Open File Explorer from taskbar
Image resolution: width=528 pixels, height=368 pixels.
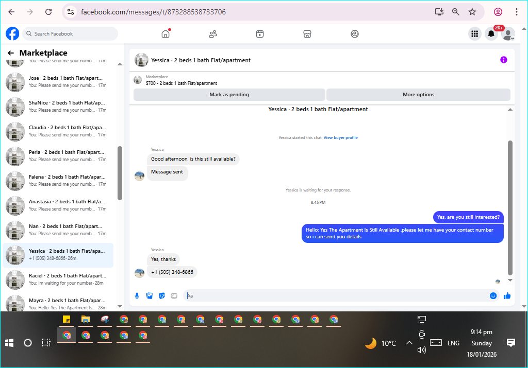[x=86, y=319]
